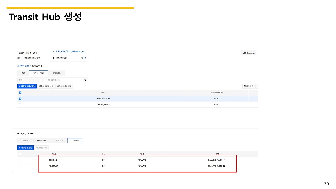This screenshot has height=189, width=336.
Task: Click 아니요 in the HUB_to_SPOKE row
Action: pyautogui.click(x=216, y=99)
